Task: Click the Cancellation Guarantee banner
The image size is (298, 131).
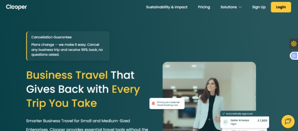Action: [x=68, y=46]
